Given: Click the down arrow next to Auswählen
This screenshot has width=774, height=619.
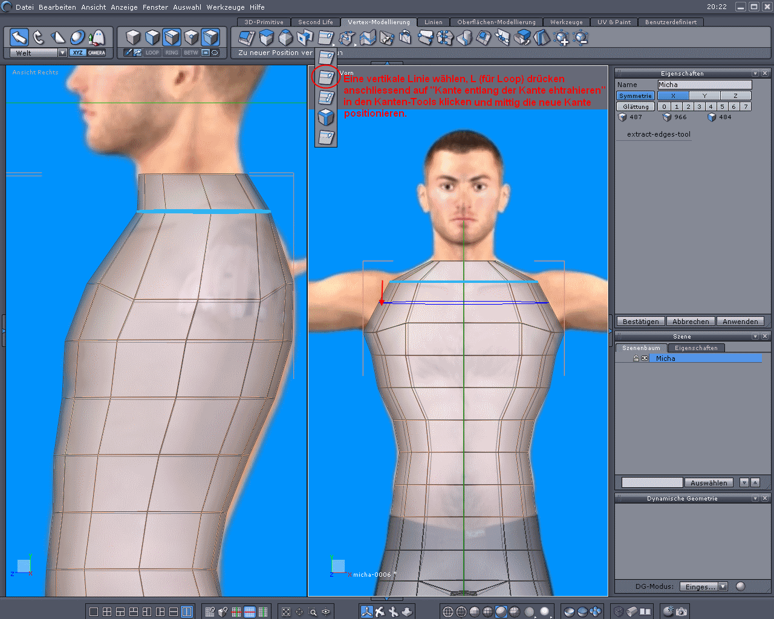Looking at the screenshot, I should tap(744, 482).
